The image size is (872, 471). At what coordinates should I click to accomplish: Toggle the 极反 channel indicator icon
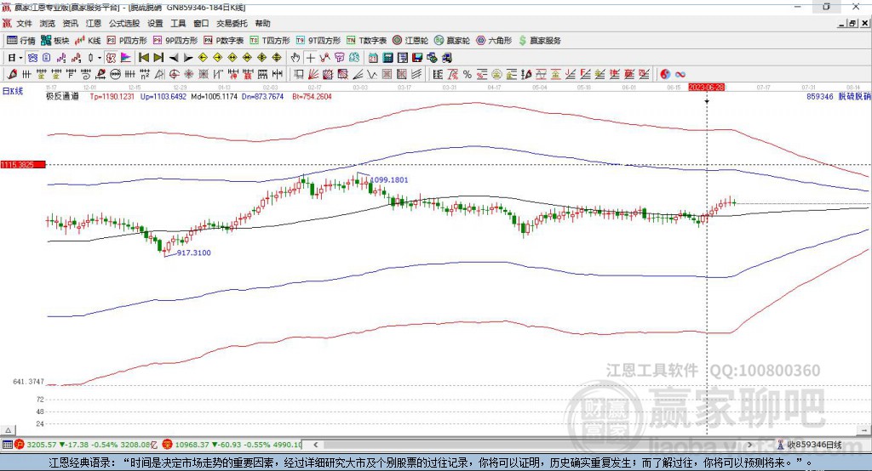tap(111, 58)
